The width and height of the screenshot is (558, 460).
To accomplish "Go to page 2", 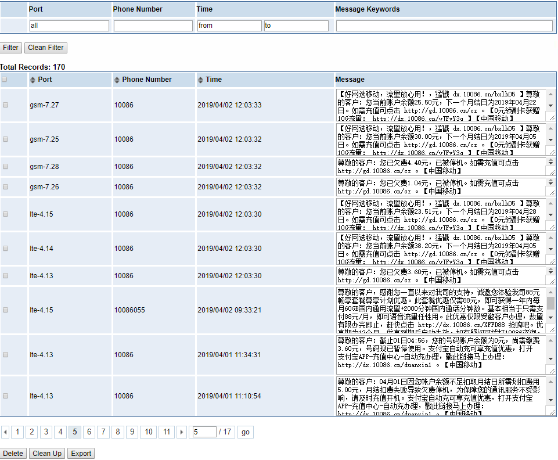I will click(x=32, y=432).
